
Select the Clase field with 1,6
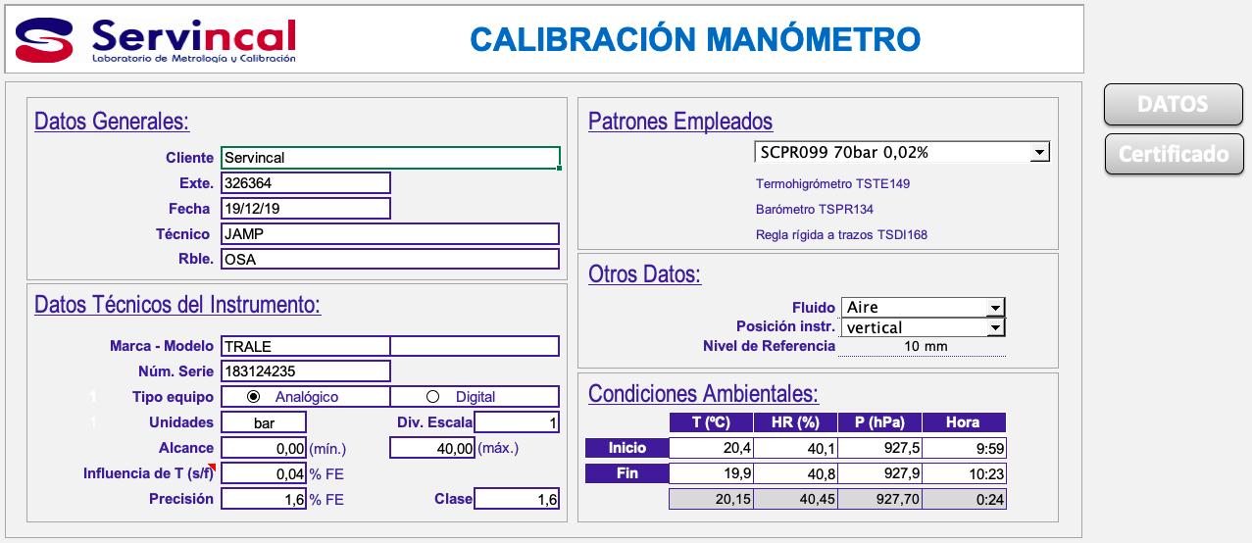click(518, 499)
